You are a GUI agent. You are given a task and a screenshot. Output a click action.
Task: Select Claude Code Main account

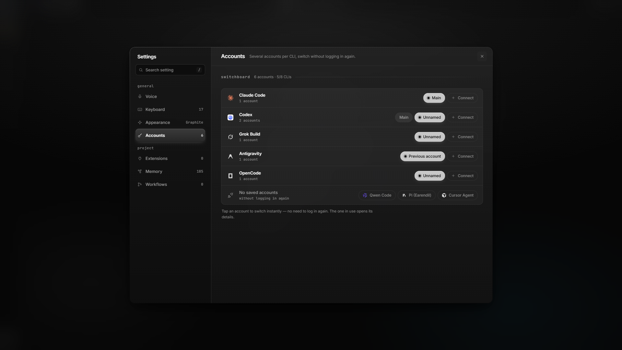[434, 98]
